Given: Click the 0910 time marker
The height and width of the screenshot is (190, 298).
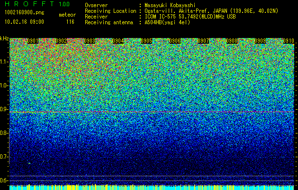Looking at the screenshot, I should pos(289,41).
